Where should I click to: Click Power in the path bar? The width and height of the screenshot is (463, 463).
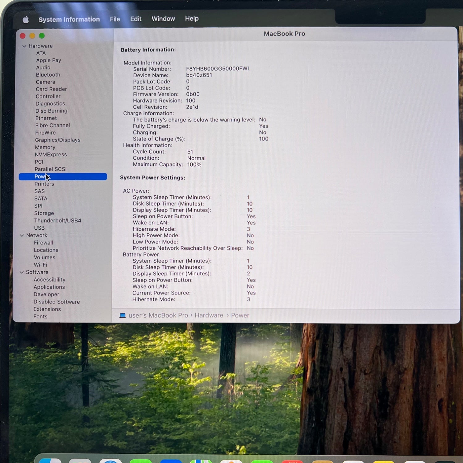[240, 315]
